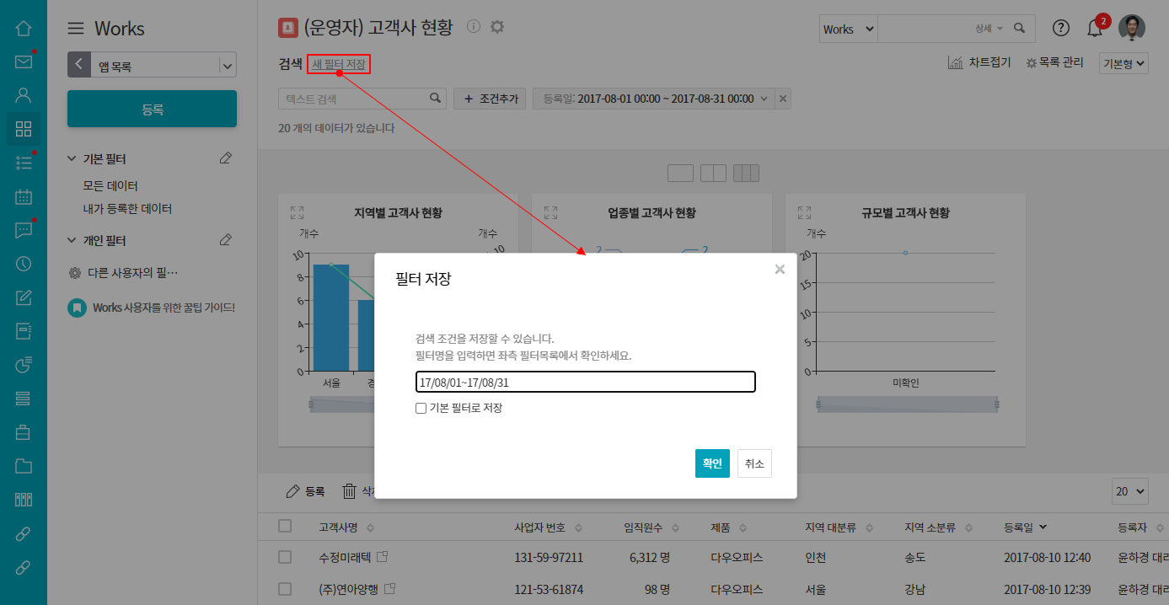Screen dimensions: 1169x605
Task: Check the 수정미래텍 row checkbox
Action: (285, 557)
